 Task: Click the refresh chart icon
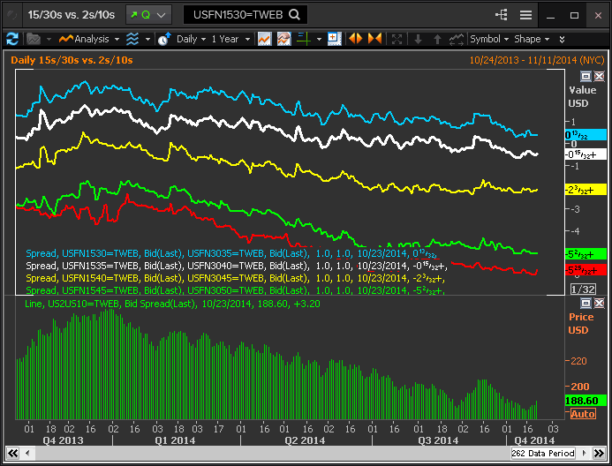[x=12, y=39]
